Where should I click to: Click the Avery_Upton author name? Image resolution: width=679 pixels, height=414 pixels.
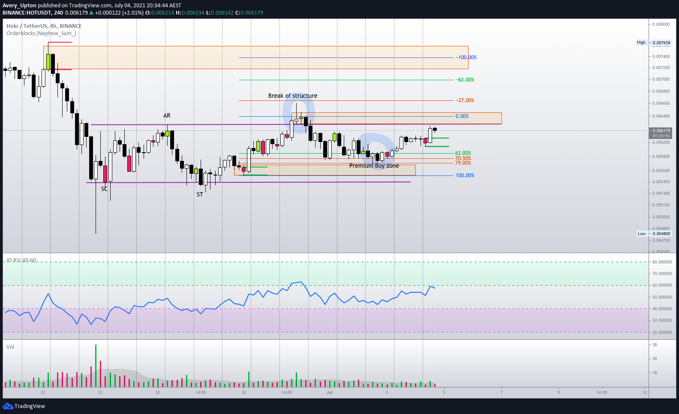[19, 6]
